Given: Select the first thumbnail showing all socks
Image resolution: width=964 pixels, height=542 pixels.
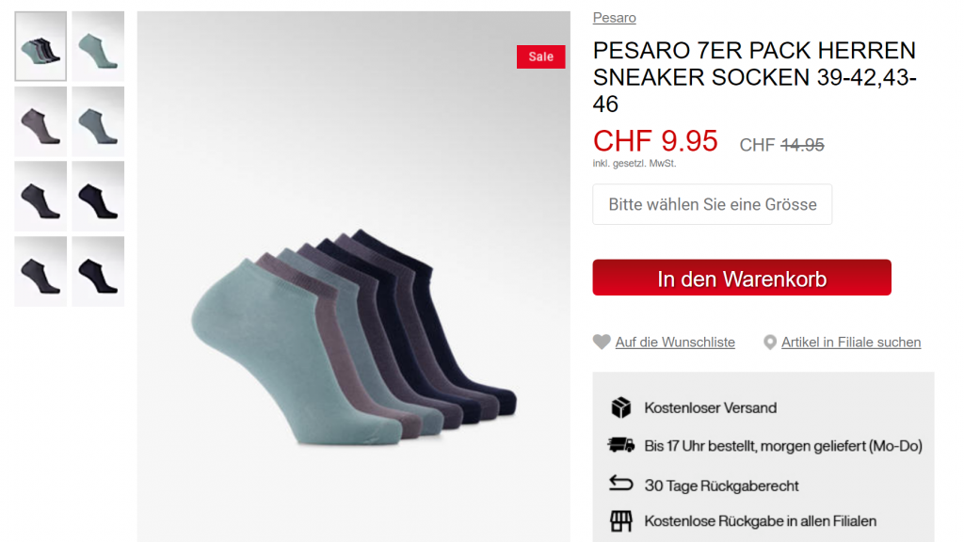Looking at the screenshot, I should click(40, 46).
